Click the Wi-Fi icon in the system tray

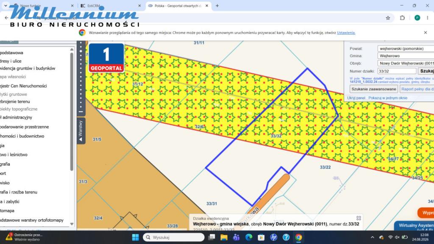point(390,237)
